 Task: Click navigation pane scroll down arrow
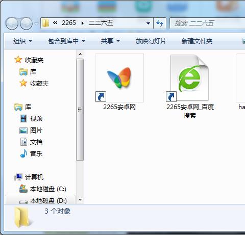click(x=80, y=200)
